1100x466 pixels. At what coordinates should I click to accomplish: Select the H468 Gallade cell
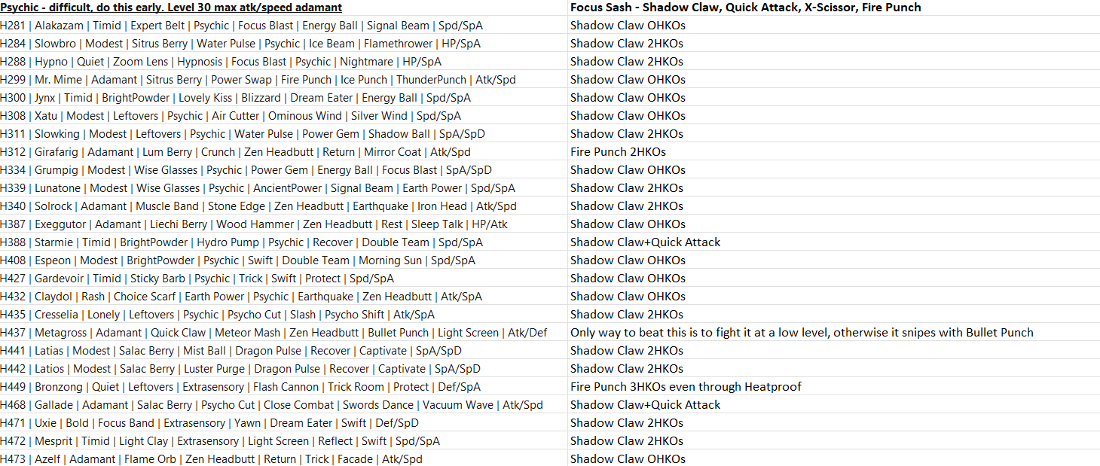pyautogui.click(x=271, y=405)
